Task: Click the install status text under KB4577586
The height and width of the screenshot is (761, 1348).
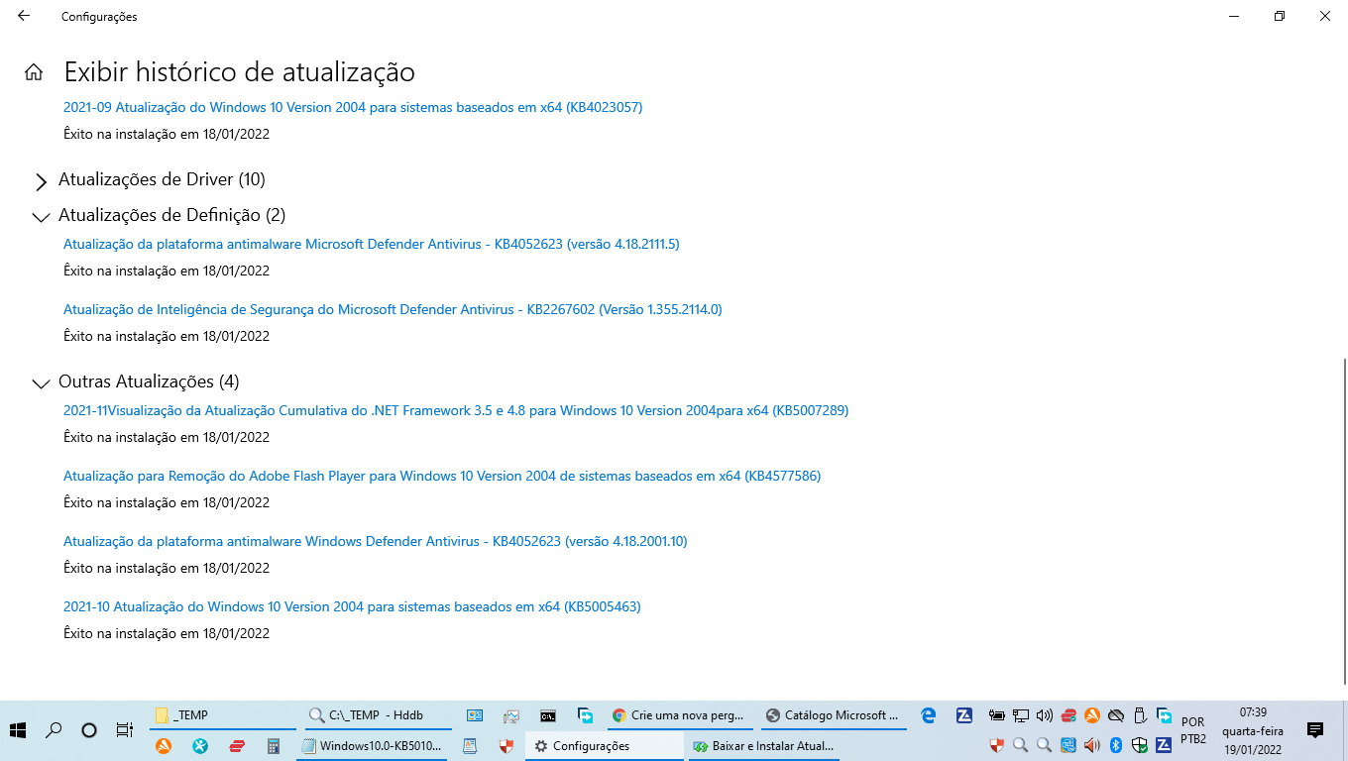Action: pos(167,502)
